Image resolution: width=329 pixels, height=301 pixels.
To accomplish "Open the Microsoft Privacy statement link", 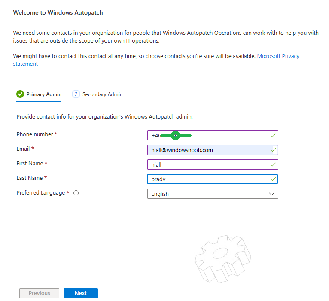I will 278,56.
